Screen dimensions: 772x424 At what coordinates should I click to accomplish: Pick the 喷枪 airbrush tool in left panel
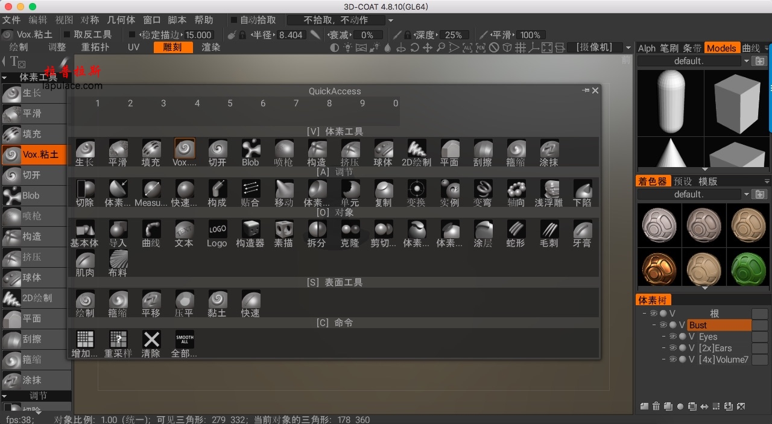(36, 217)
